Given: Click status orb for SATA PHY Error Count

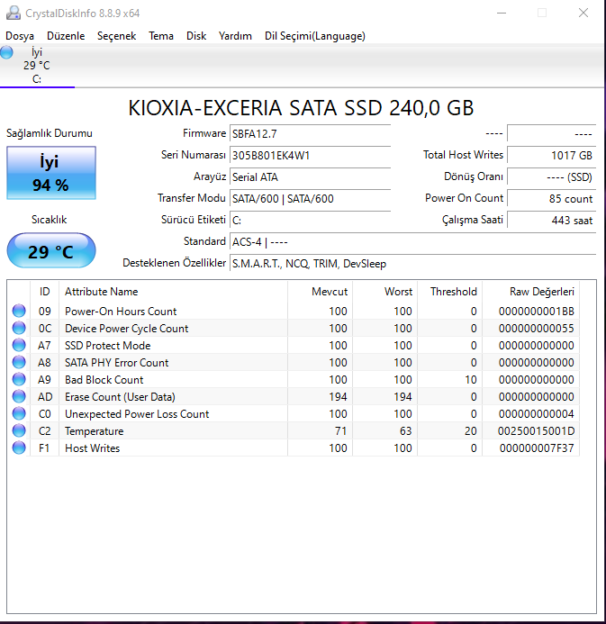Looking at the screenshot, I should [x=19, y=362].
